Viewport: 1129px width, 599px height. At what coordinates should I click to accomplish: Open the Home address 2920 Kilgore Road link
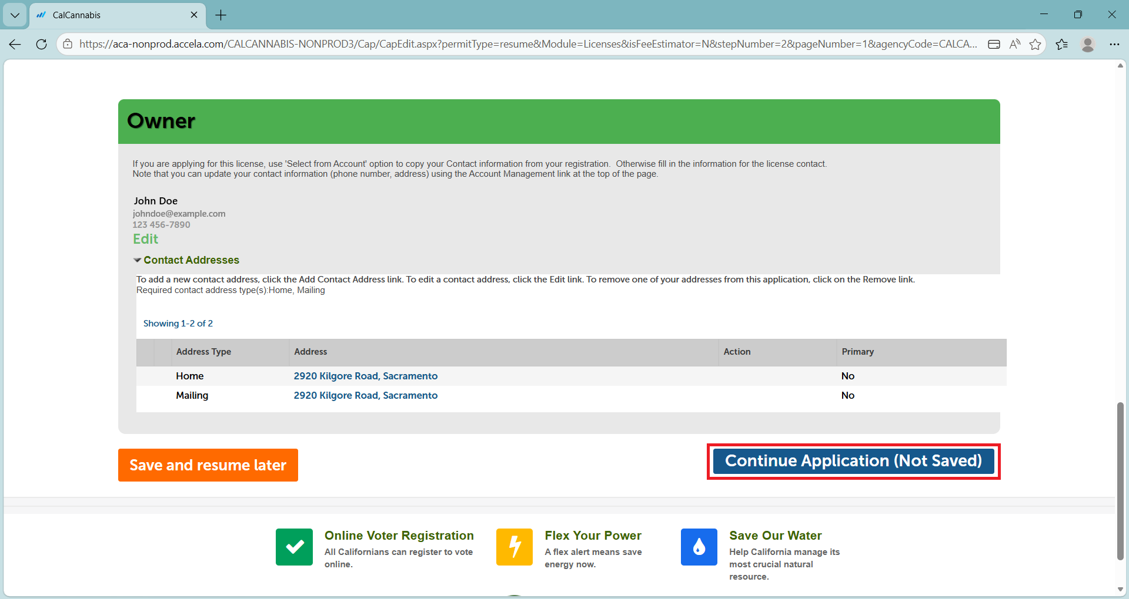[x=366, y=376]
